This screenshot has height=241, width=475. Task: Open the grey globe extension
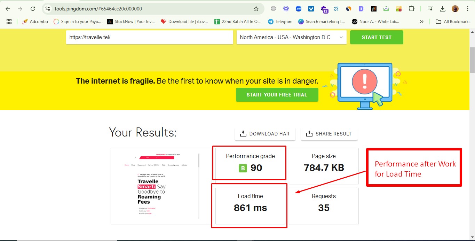pos(274,9)
